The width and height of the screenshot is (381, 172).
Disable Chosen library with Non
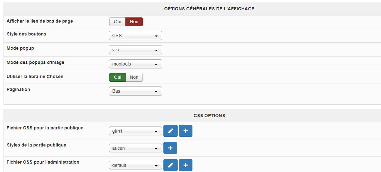[x=134, y=77]
